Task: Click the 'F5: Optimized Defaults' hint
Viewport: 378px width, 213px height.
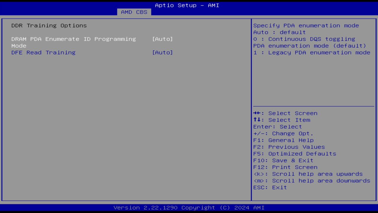Action: point(295,154)
